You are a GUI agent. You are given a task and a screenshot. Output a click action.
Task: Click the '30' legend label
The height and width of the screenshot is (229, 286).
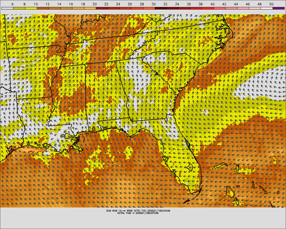154,4
